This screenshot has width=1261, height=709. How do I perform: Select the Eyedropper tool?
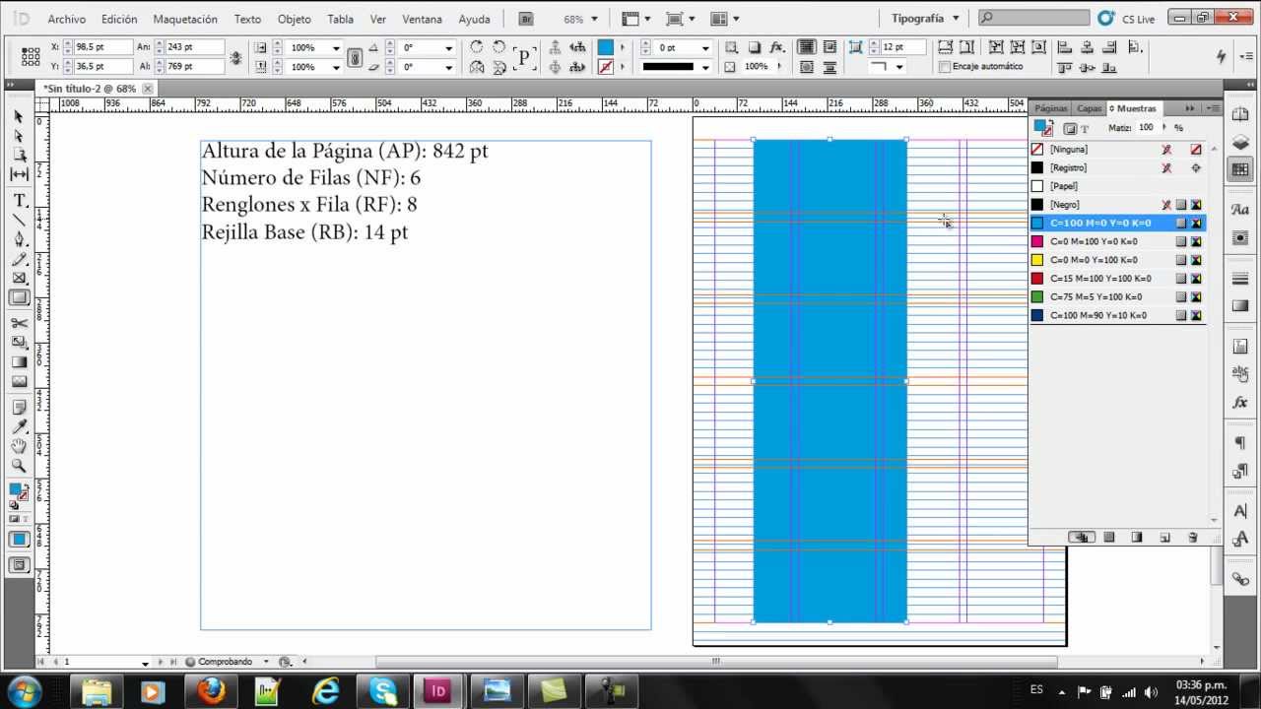[19, 426]
